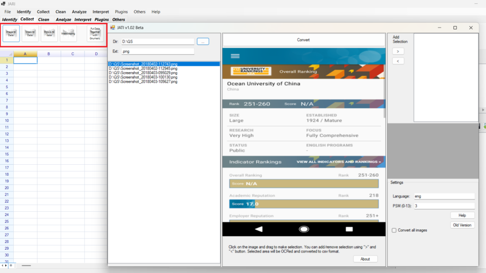Click the Image to Data tool icon
The image size is (486, 273).
pos(11,33)
